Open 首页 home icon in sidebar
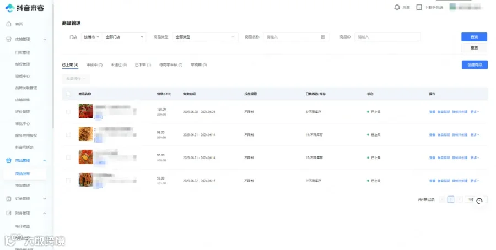Screen dimensions: 496x250 [9, 24]
